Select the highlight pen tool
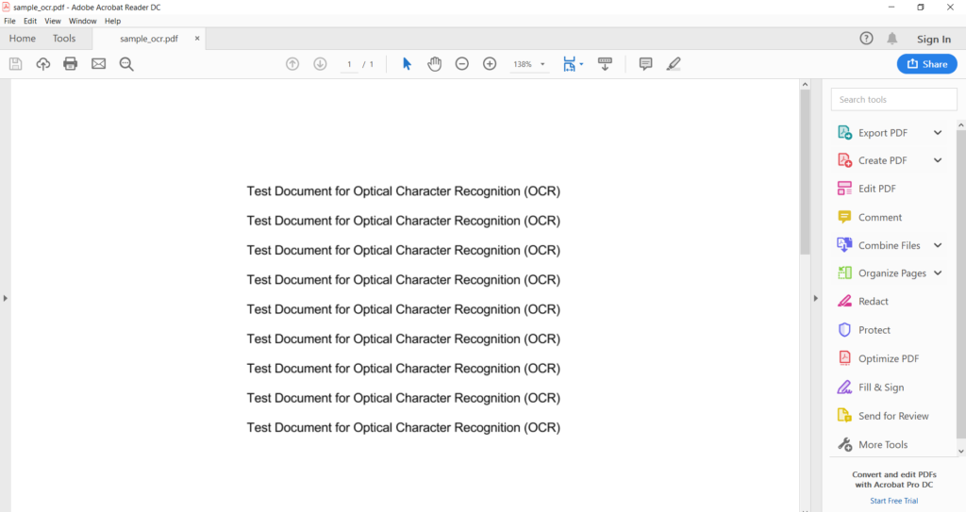This screenshot has width=966, height=512. pos(674,64)
